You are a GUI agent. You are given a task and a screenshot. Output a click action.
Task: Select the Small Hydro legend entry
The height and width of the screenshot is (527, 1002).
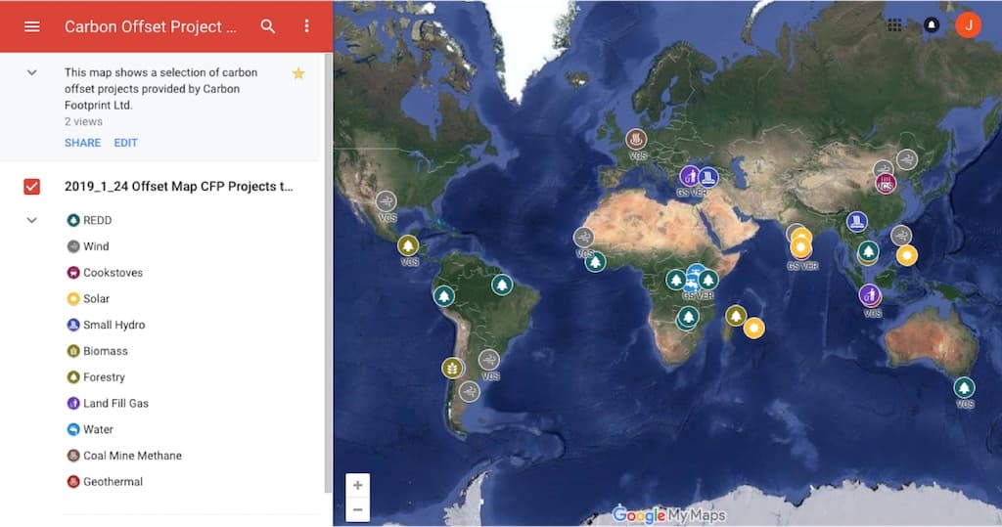click(106, 326)
